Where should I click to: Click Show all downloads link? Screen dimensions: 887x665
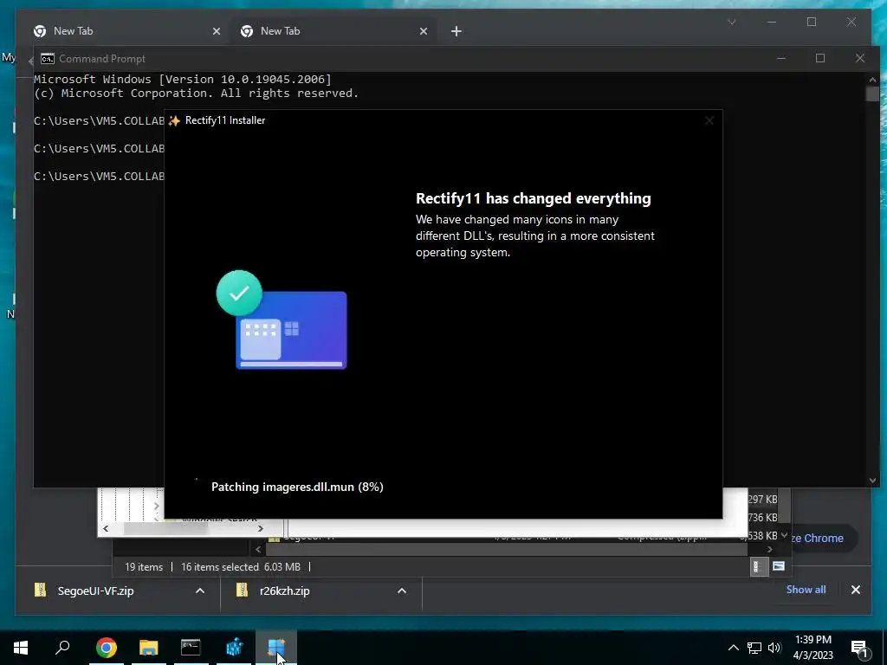pyautogui.click(x=806, y=590)
